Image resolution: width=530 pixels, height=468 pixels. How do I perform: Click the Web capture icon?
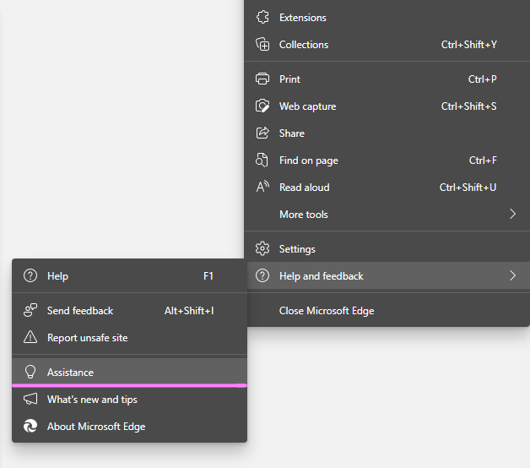tap(262, 106)
